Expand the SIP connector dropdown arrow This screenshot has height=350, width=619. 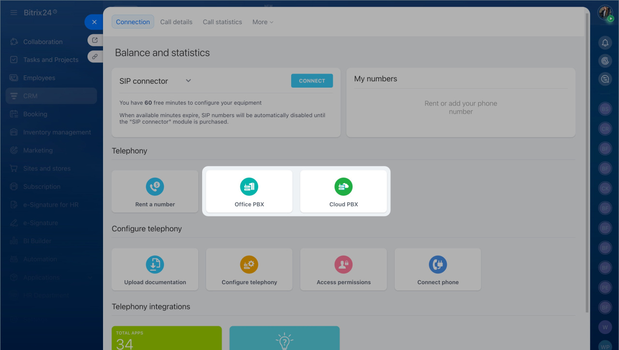click(189, 81)
